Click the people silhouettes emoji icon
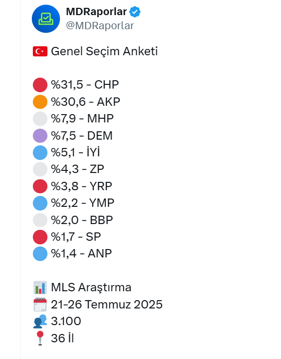The image size is (281, 359). point(40,321)
